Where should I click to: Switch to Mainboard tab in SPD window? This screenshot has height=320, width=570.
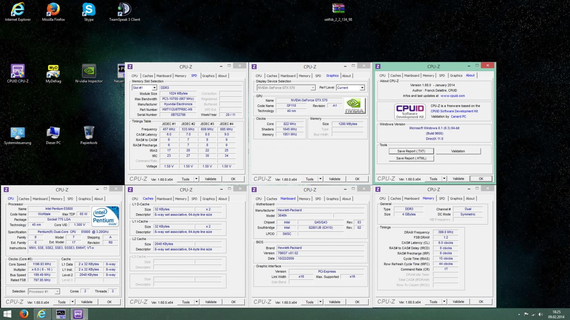coord(164,76)
